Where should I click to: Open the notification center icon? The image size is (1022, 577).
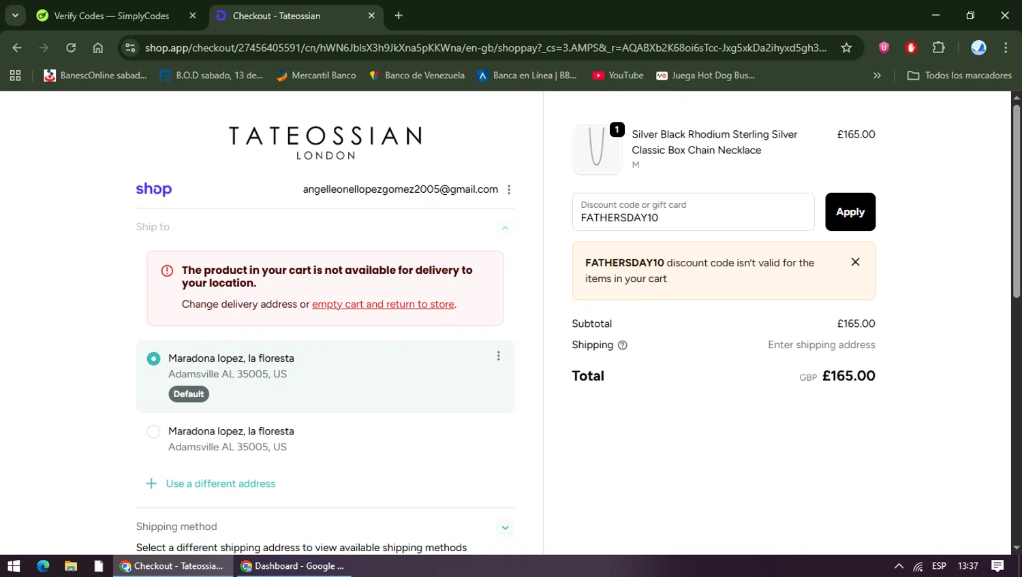pos(997,566)
